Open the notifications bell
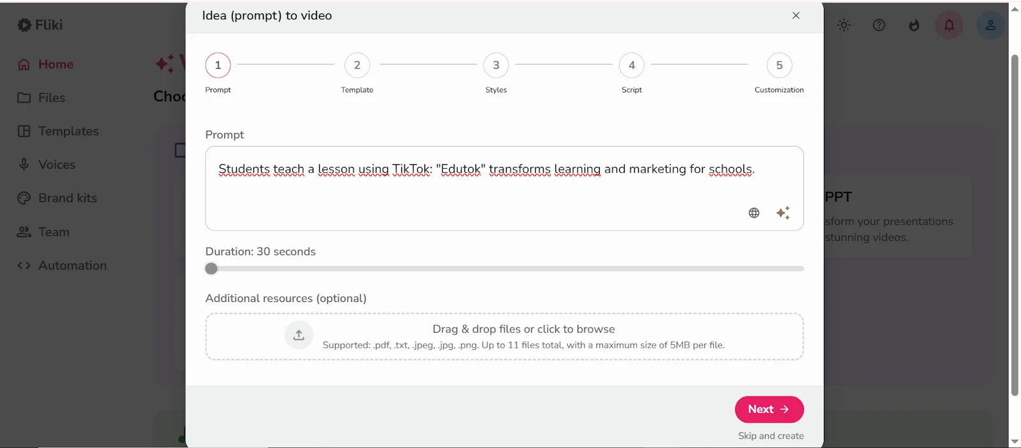1021x448 pixels. [949, 25]
